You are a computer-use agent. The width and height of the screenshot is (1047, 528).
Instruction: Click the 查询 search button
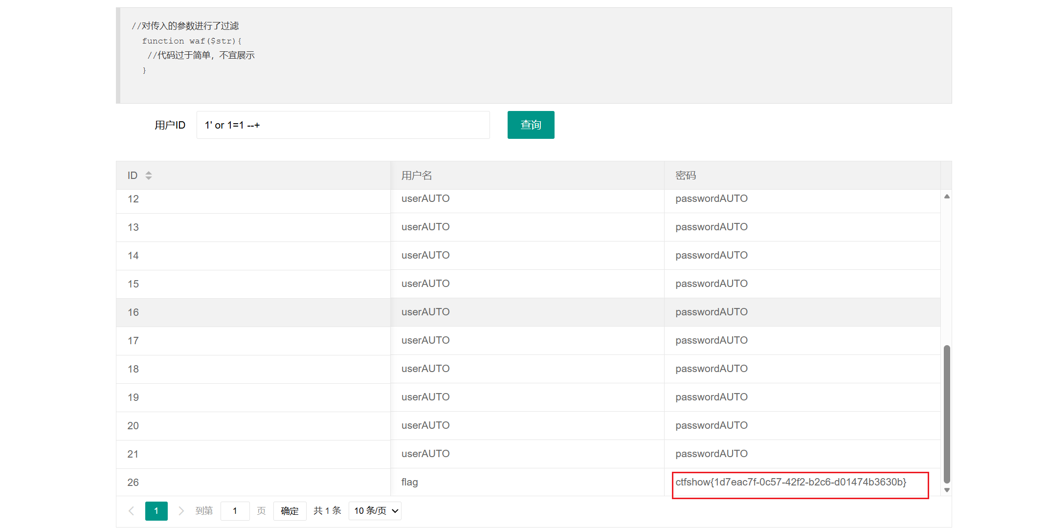tap(531, 125)
